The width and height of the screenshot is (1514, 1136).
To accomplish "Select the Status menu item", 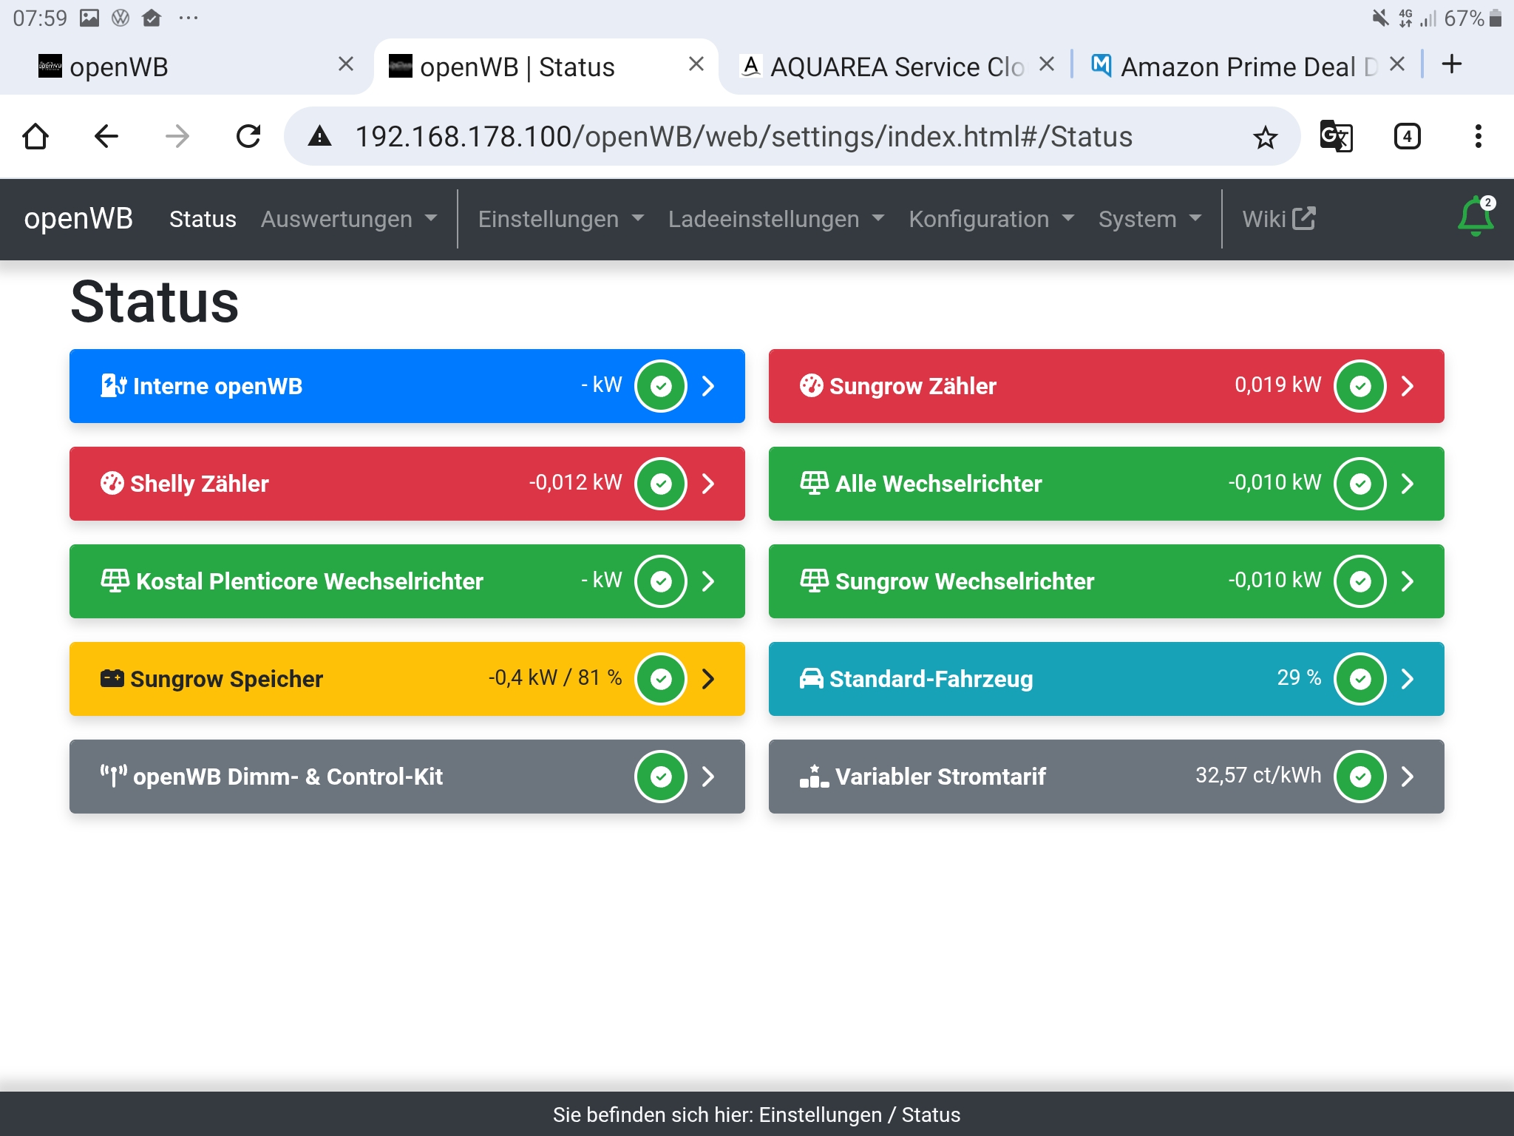I will (203, 219).
